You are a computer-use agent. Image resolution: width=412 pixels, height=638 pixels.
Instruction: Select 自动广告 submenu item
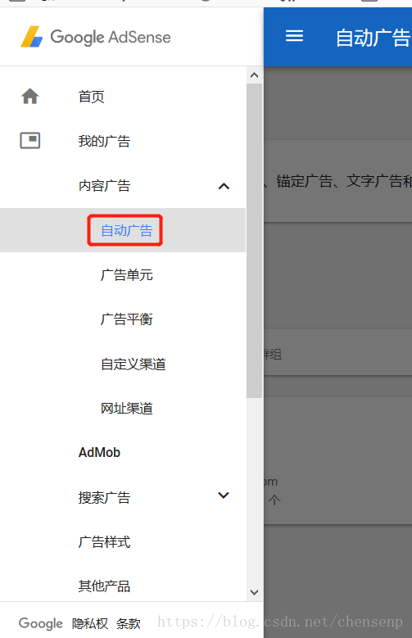tap(127, 230)
